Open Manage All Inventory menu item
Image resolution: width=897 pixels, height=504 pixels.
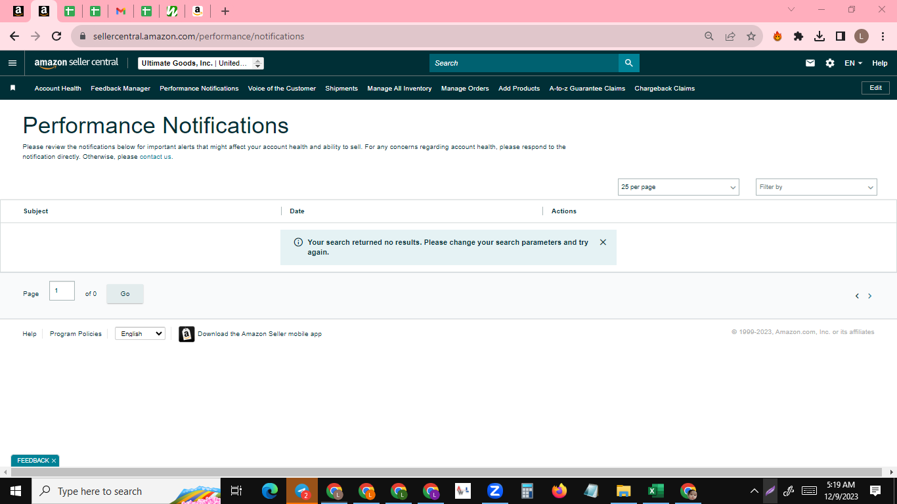(399, 88)
